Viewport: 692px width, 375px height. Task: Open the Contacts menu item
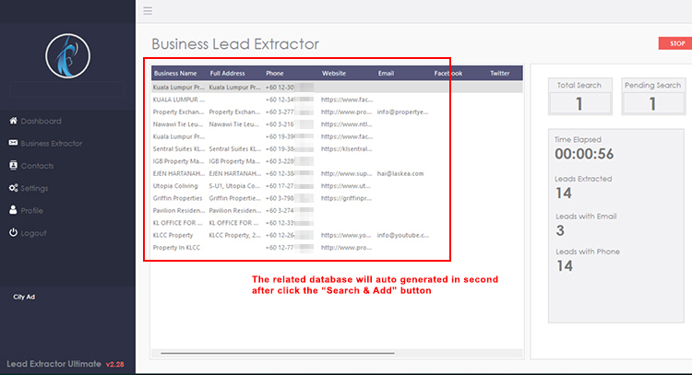[x=37, y=166]
